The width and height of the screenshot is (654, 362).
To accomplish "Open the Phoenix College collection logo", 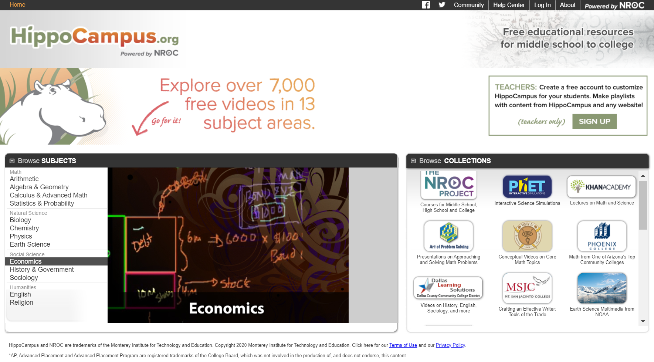I will [602, 236].
